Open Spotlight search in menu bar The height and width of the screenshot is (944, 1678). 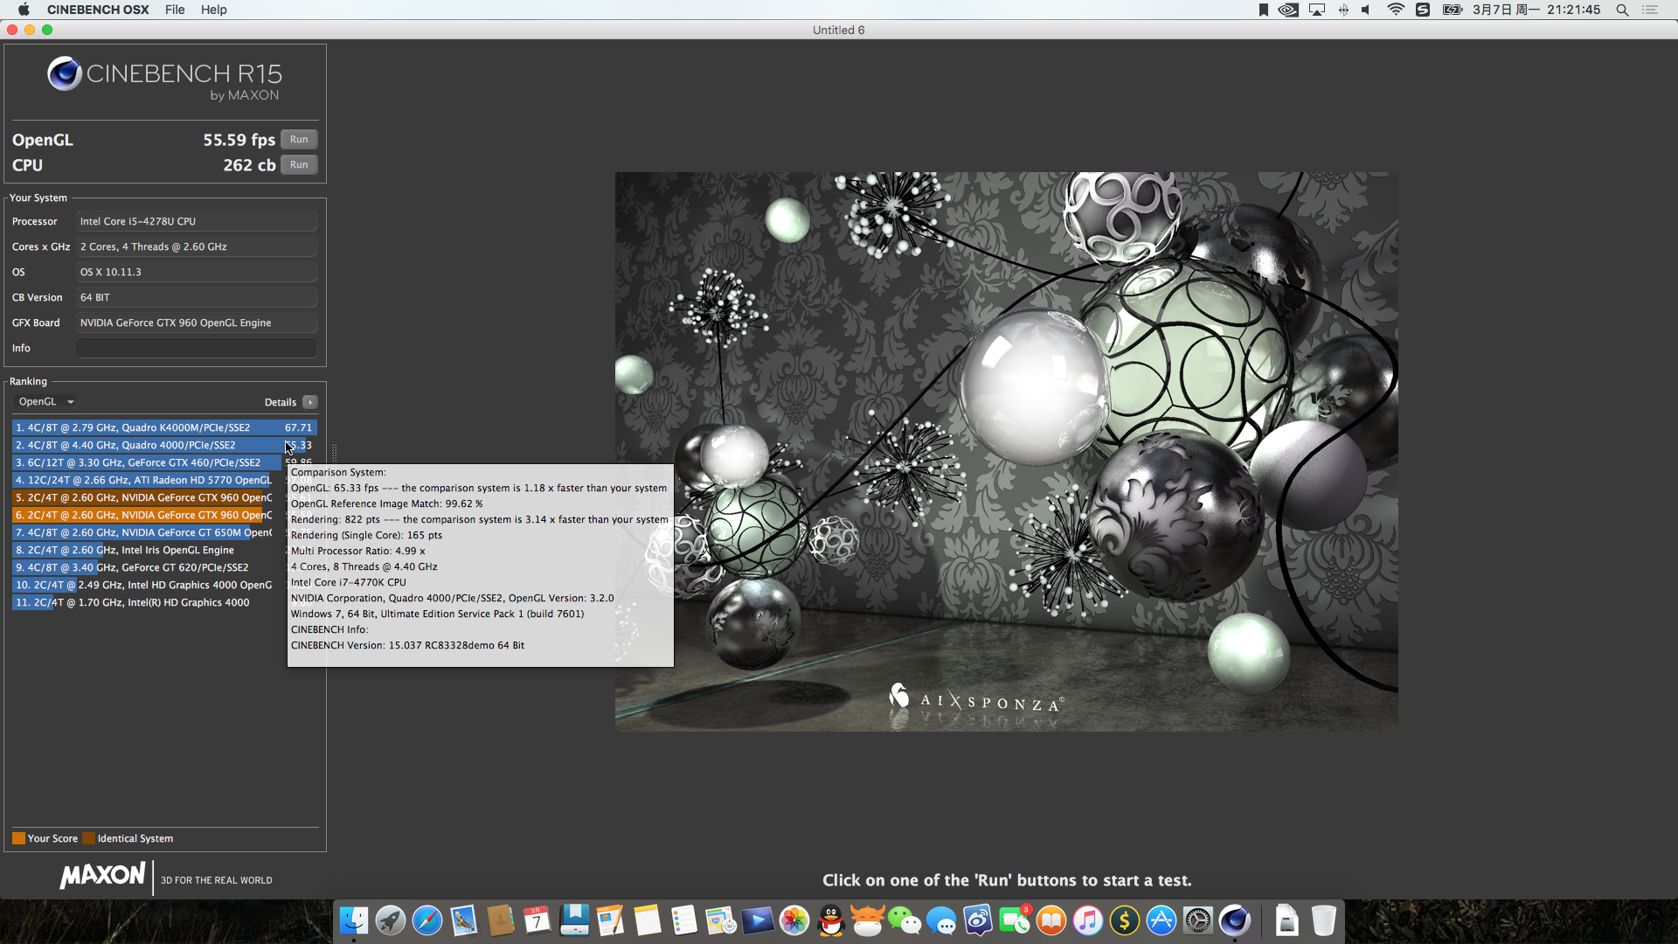1622,10
